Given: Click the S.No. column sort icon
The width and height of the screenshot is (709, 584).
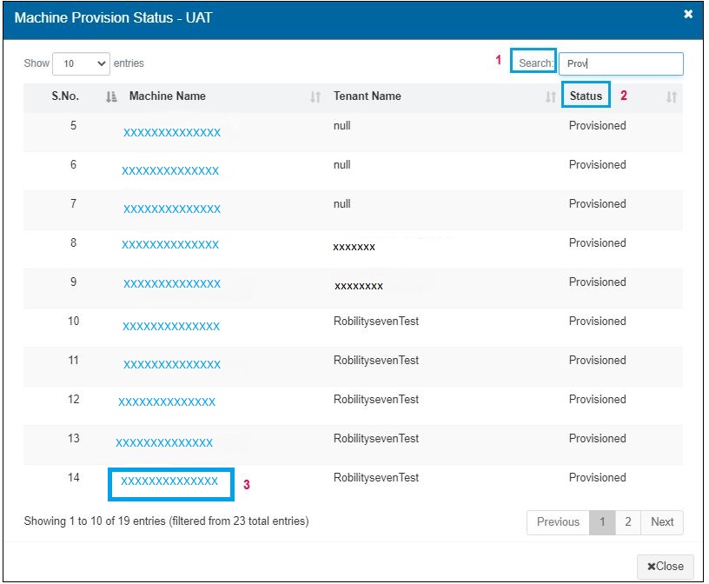Looking at the screenshot, I should click(x=111, y=97).
